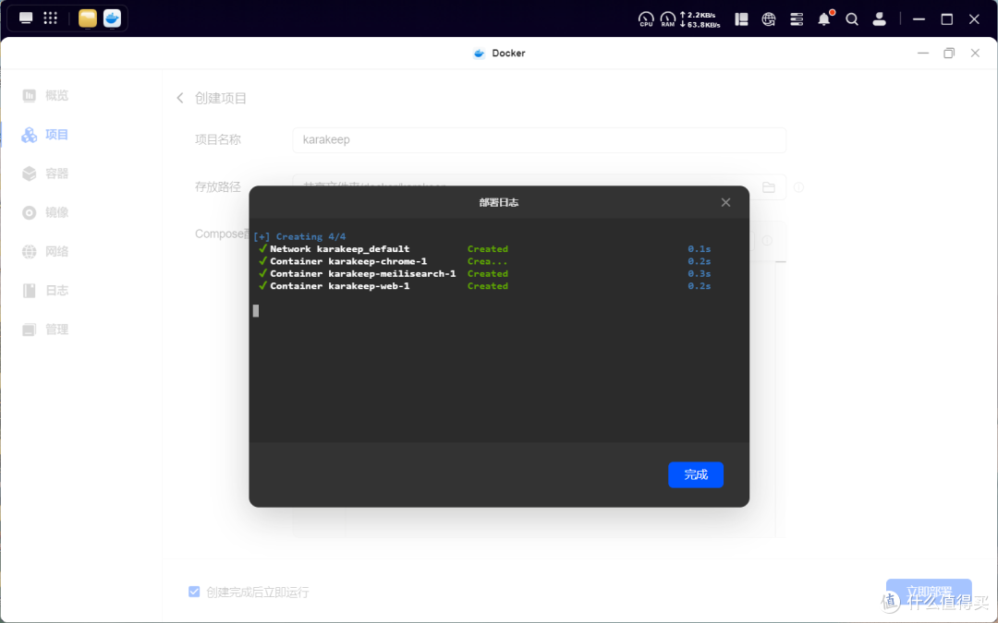Click the 完成 button in deployment log
The height and width of the screenshot is (623, 998).
pos(695,474)
